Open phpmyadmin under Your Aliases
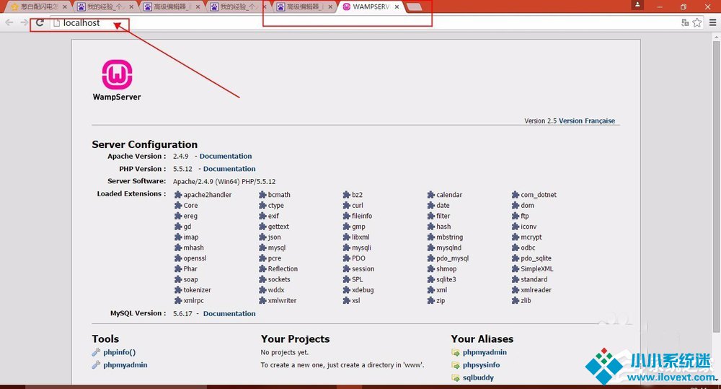The height and width of the screenshot is (389, 721). pyautogui.click(x=485, y=352)
